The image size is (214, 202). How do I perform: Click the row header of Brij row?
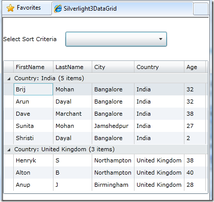[9, 89]
